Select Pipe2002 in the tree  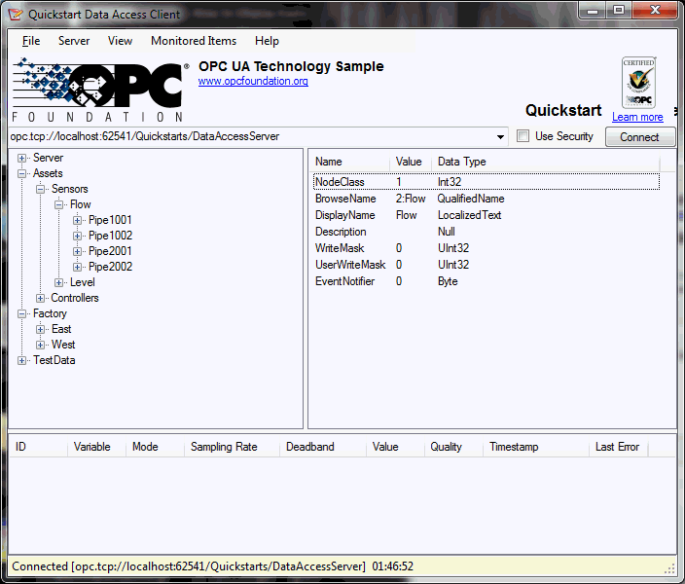[110, 267]
